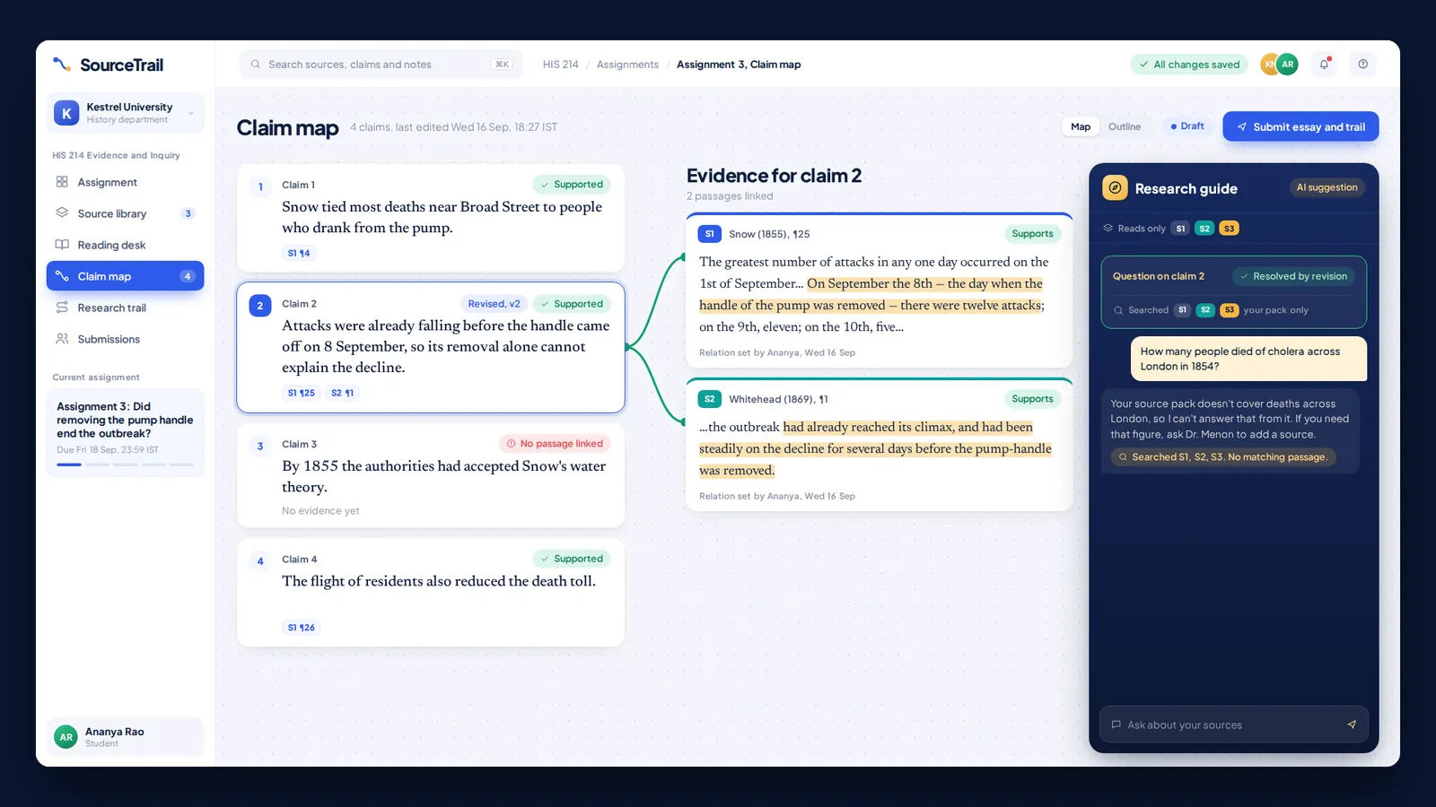
Task: Click the All changes saved indicator
Action: tap(1189, 65)
